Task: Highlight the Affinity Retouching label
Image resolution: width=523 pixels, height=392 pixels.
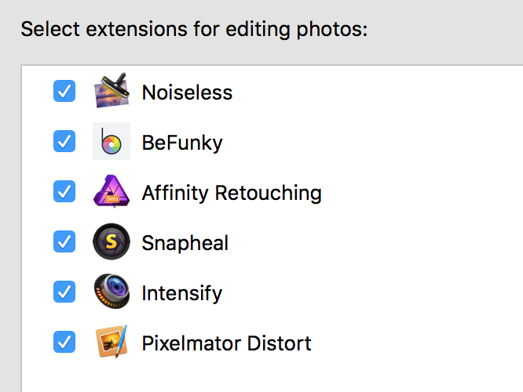Action: coord(232,193)
